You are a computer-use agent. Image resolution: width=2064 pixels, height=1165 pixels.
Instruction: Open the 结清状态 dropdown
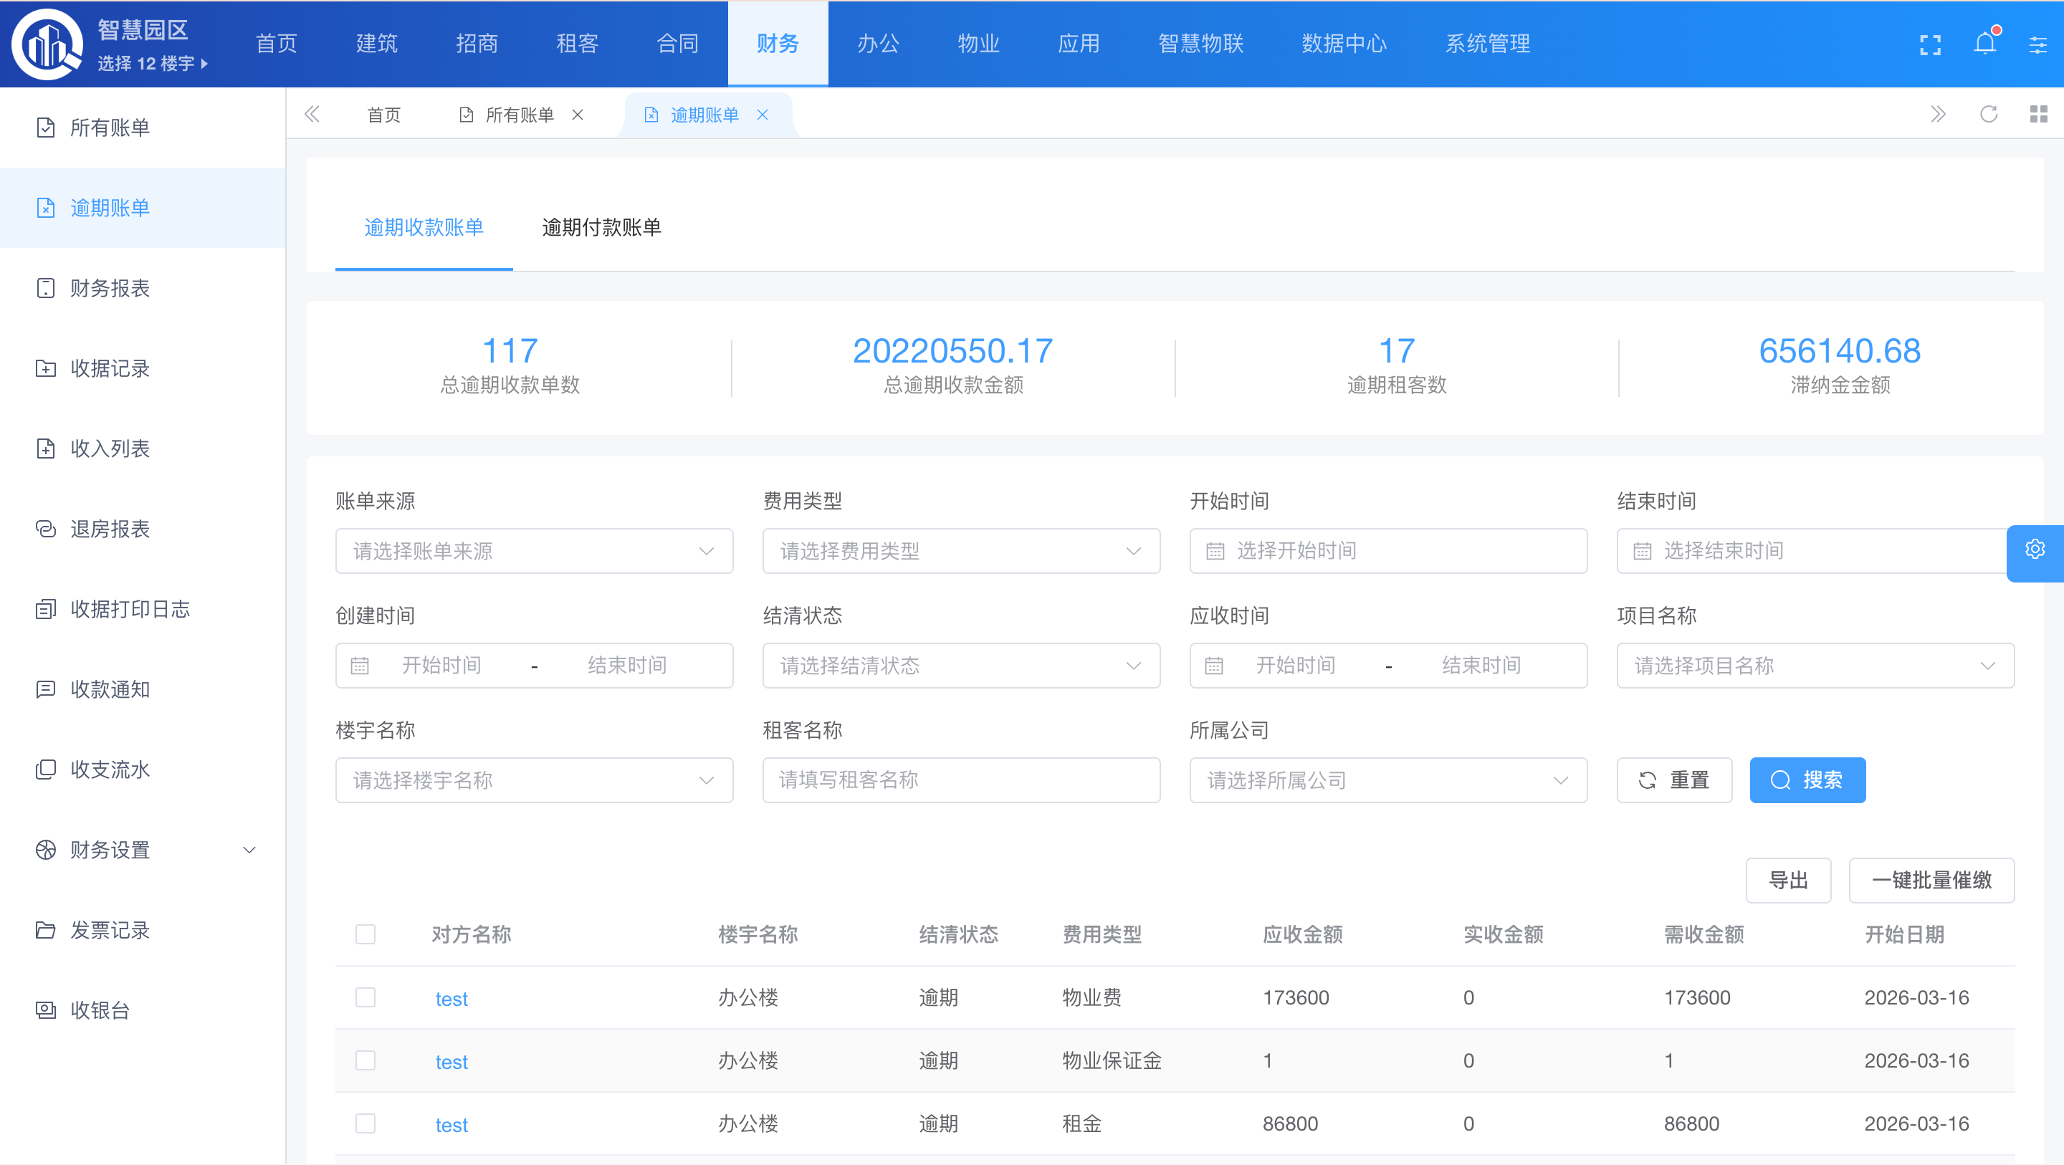(960, 666)
